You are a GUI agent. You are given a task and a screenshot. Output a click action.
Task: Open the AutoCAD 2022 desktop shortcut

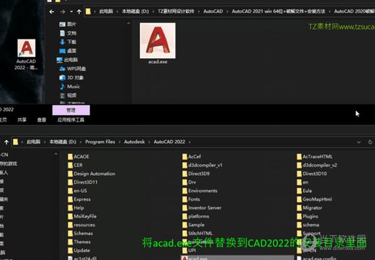tap(26, 55)
